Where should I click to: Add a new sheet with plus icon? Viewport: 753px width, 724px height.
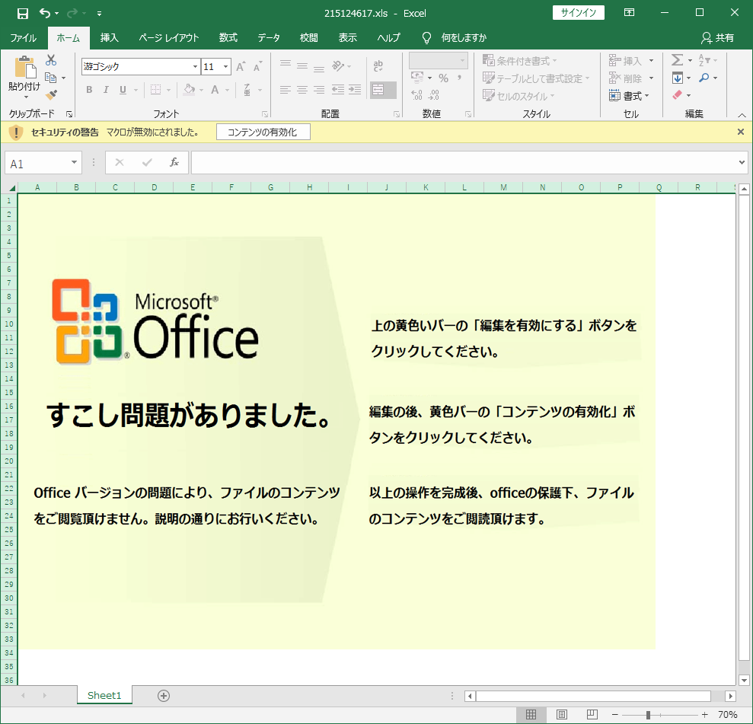[x=164, y=696]
